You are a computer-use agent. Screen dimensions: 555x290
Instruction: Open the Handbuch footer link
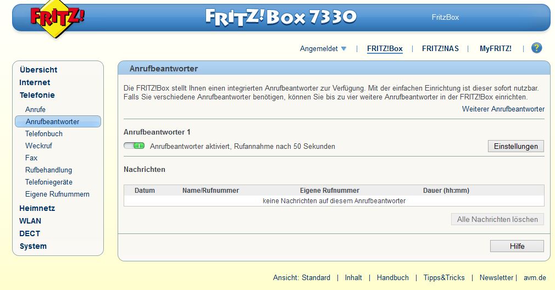click(x=392, y=277)
